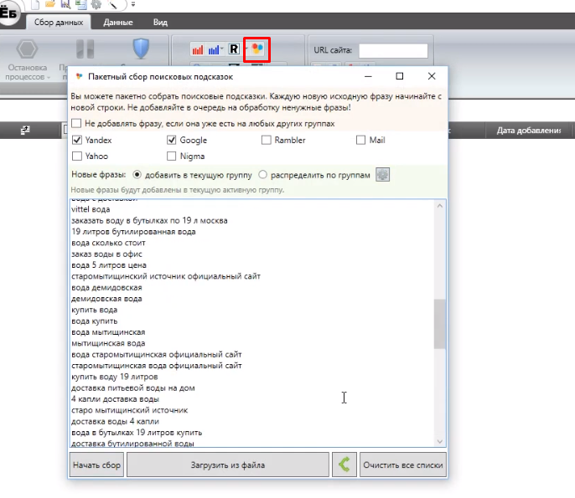Open the Данные ribbon tab
The image size is (575, 498).
coord(118,23)
